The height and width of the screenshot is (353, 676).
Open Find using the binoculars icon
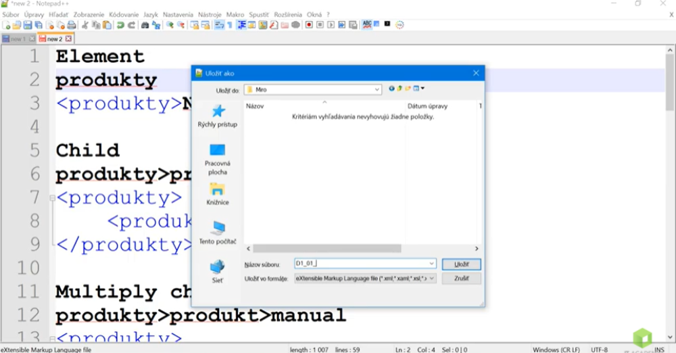click(x=145, y=25)
